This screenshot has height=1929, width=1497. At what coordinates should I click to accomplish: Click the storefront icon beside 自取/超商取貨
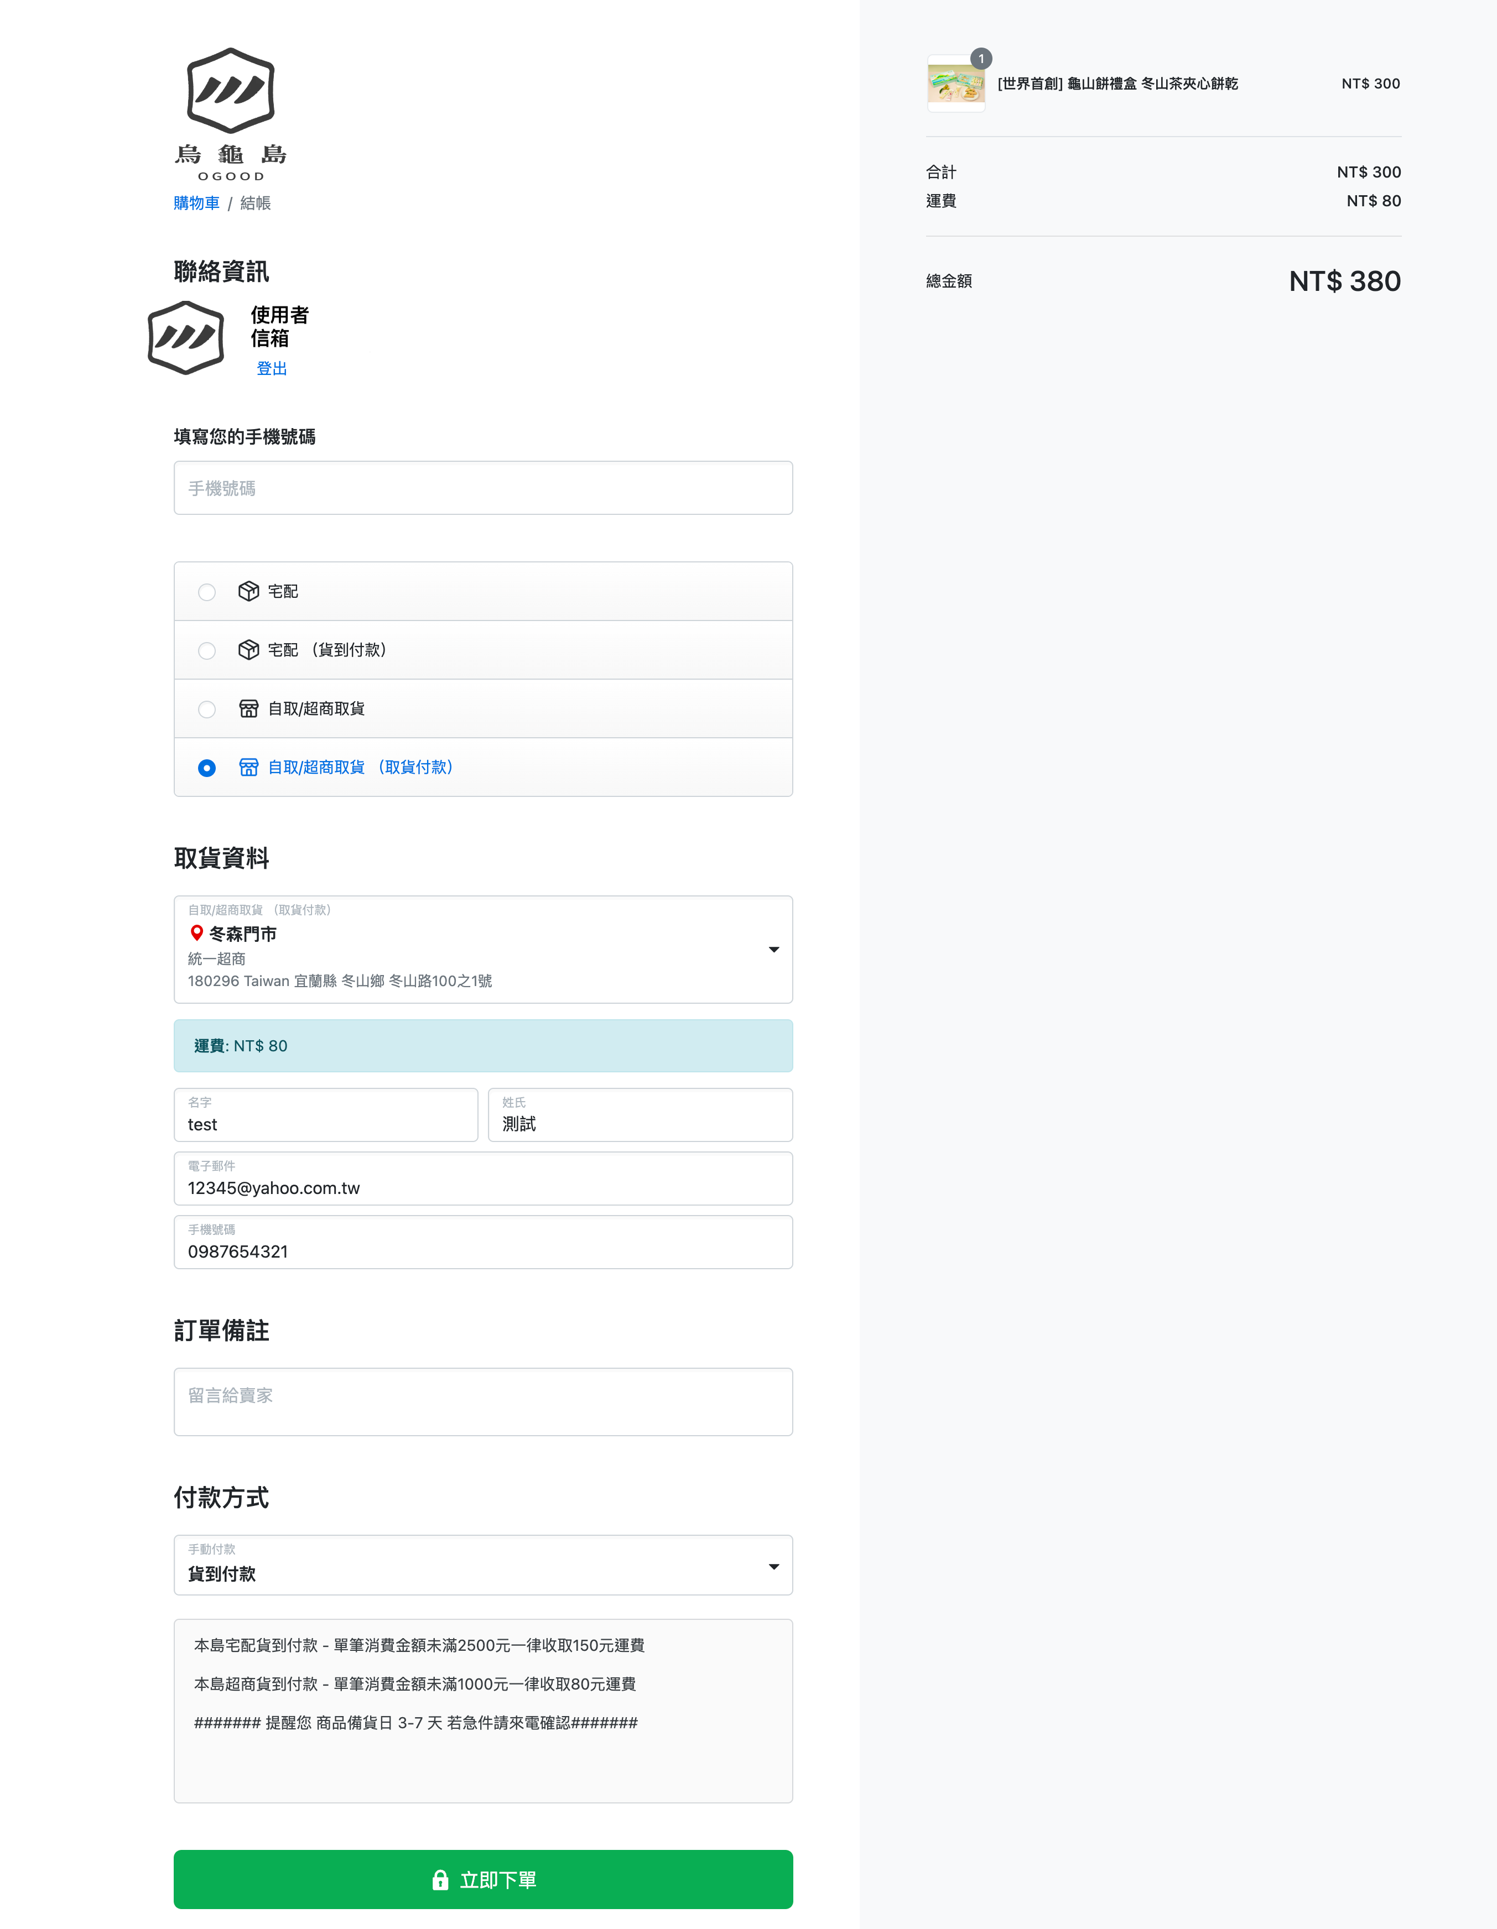coord(248,708)
